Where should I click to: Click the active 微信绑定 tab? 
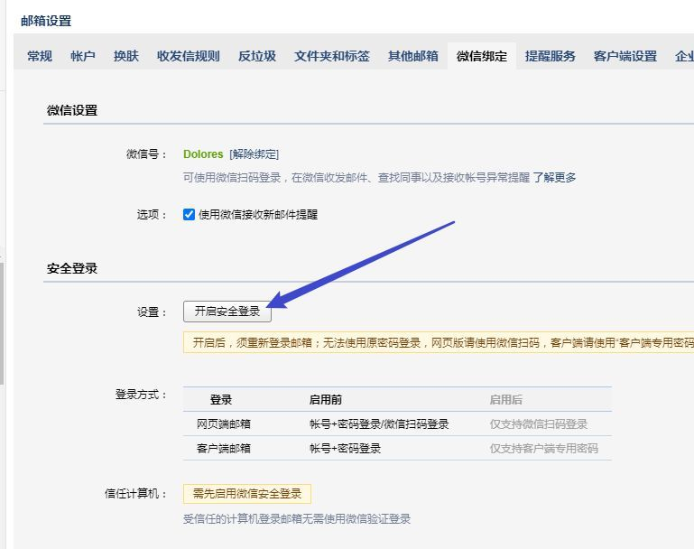(482, 56)
